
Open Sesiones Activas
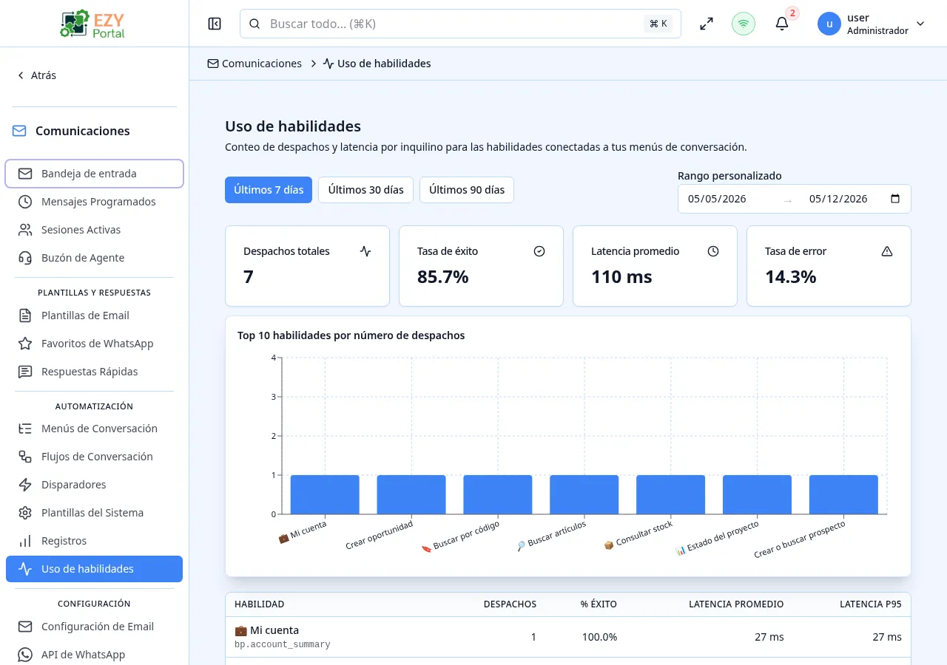coord(94,230)
